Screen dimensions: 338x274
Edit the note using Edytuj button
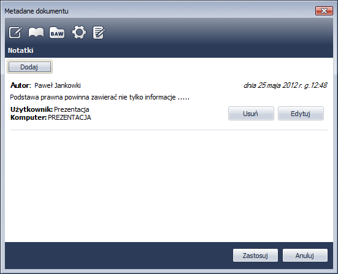pos(301,114)
